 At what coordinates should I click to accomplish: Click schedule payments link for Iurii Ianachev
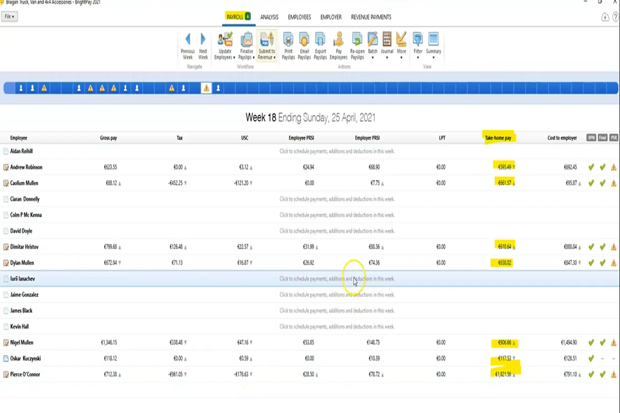(x=337, y=279)
